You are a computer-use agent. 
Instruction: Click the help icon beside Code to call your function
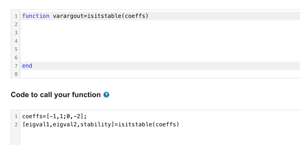106,95
